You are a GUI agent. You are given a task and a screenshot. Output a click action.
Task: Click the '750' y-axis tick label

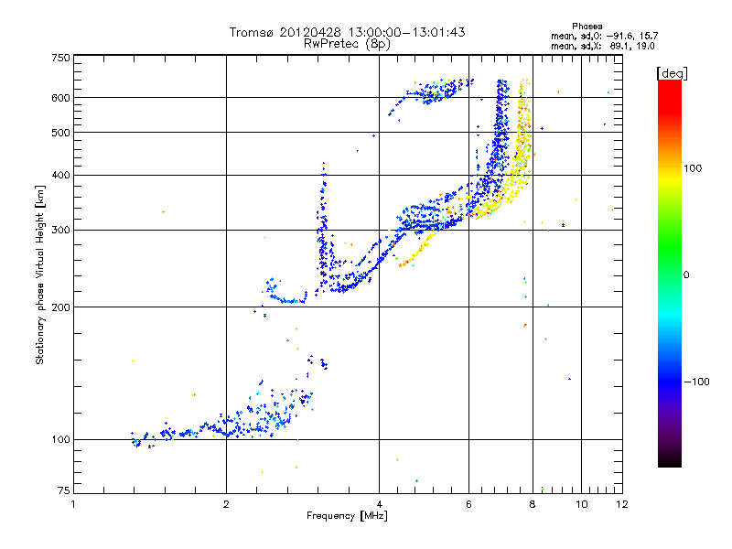[60, 58]
